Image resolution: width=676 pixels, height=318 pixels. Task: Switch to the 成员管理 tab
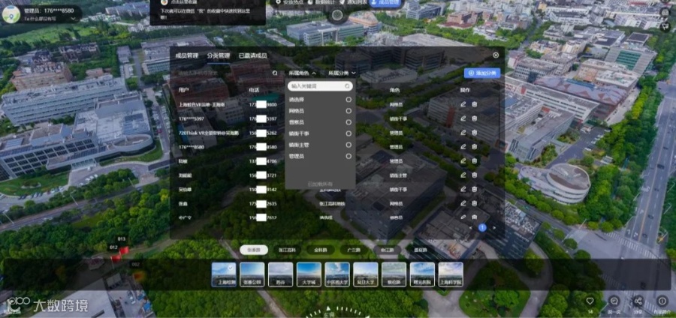[x=186, y=55]
